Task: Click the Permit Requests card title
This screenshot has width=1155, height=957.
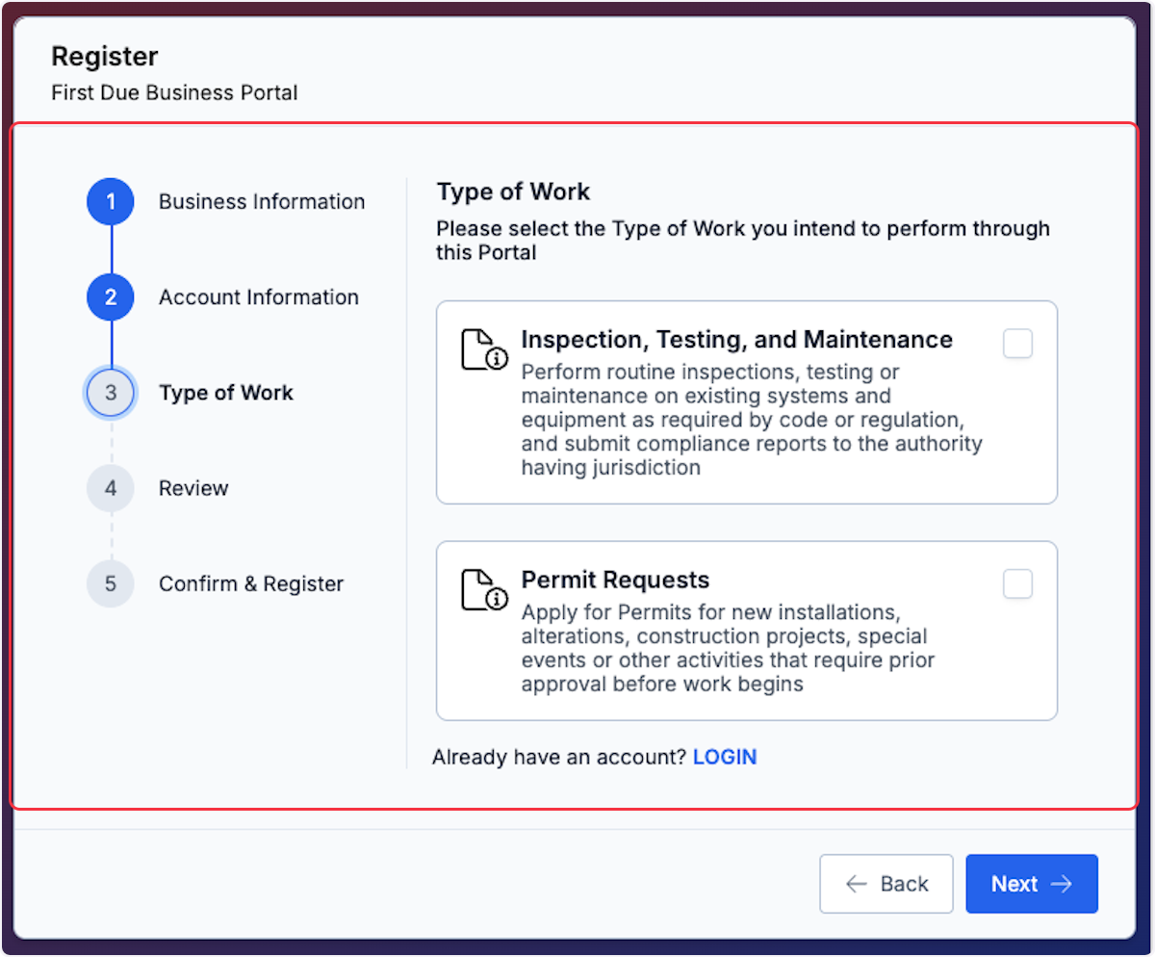Action: pos(616,581)
